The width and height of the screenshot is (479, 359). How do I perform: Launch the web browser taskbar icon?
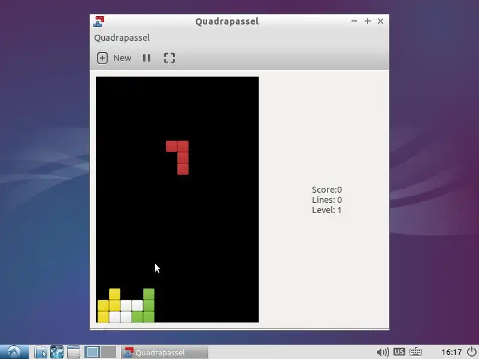point(57,352)
